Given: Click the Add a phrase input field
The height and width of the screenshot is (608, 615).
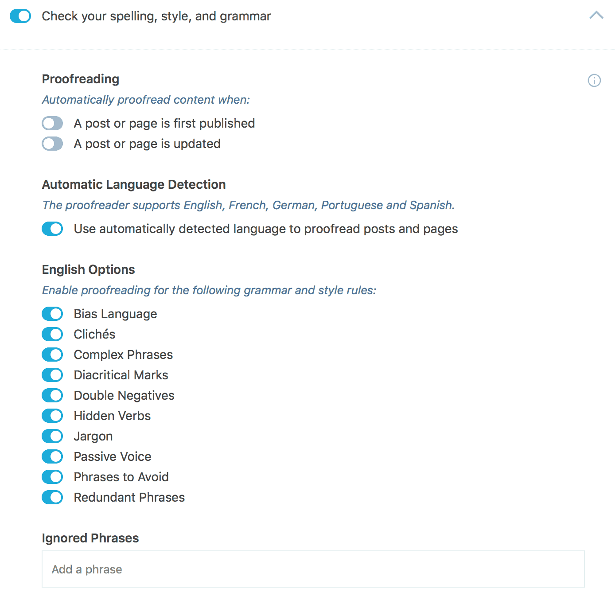Looking at the screenshot, I should (x=313, y=569).
